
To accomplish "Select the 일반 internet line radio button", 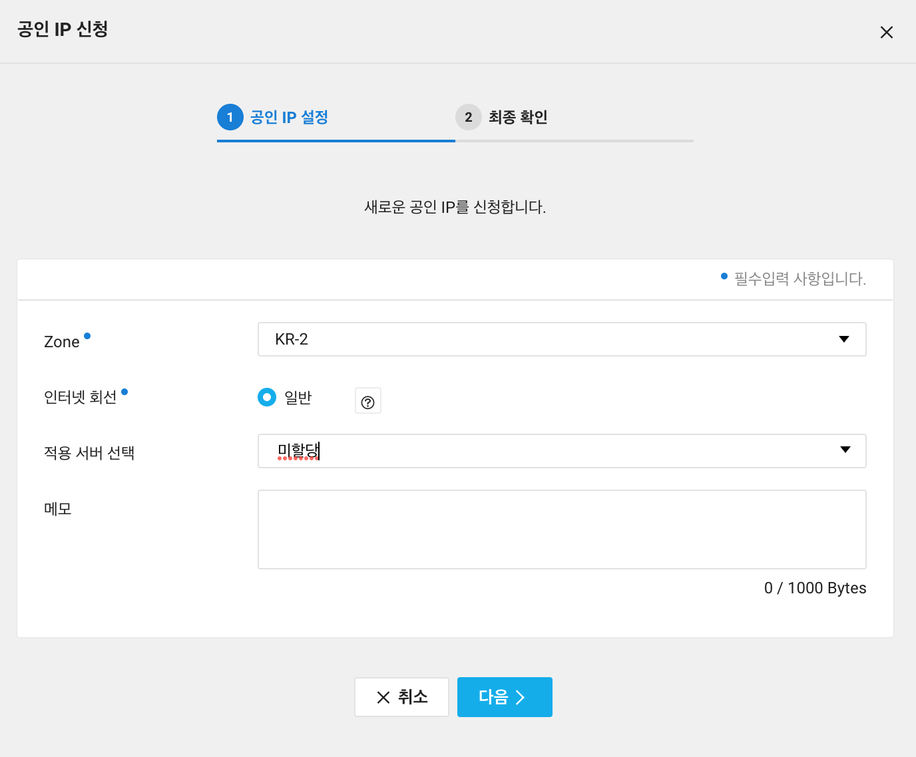I will point(267,398).
